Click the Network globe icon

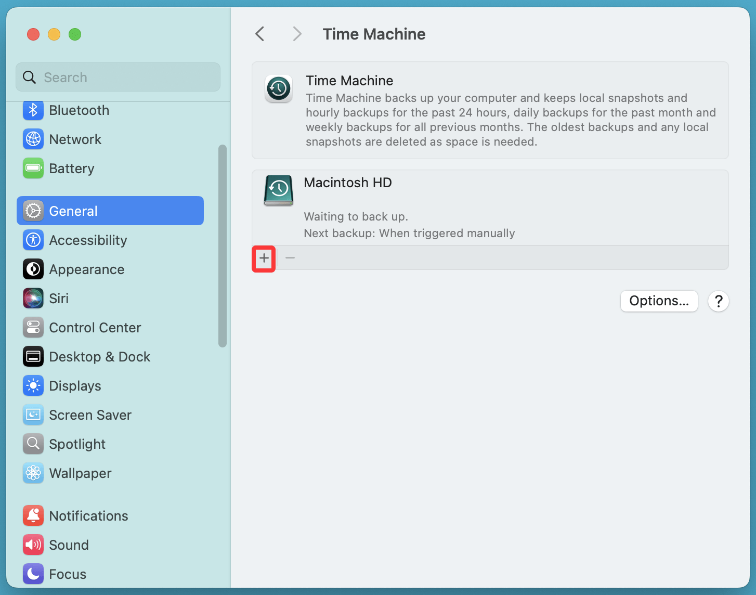click(x=33, y=139)
